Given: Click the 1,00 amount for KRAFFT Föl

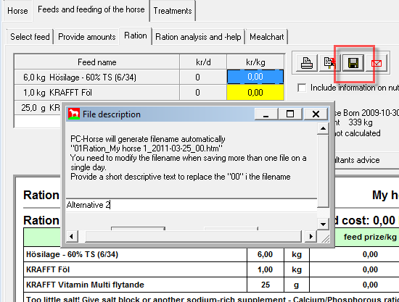Looking at the screenshot, I should (x=265, y=269).
